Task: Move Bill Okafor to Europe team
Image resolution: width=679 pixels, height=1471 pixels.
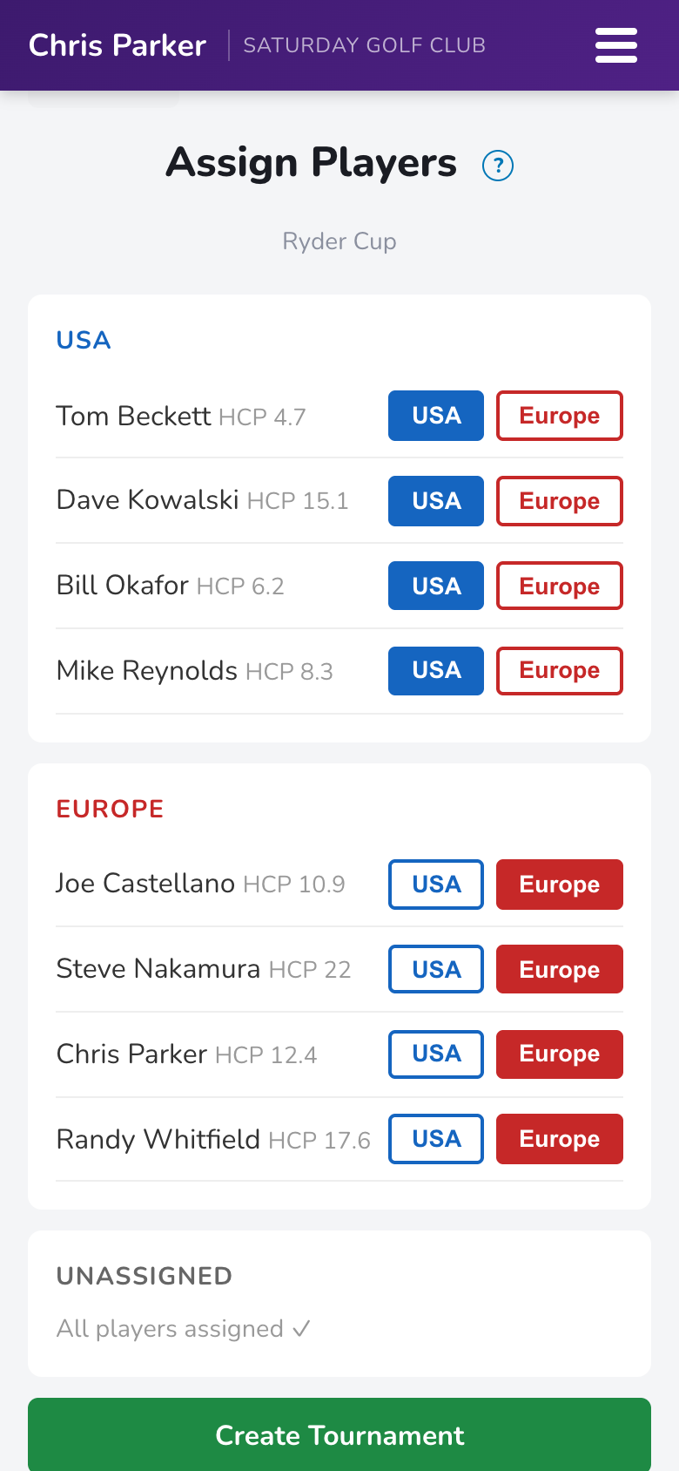Action: point(560,586)
